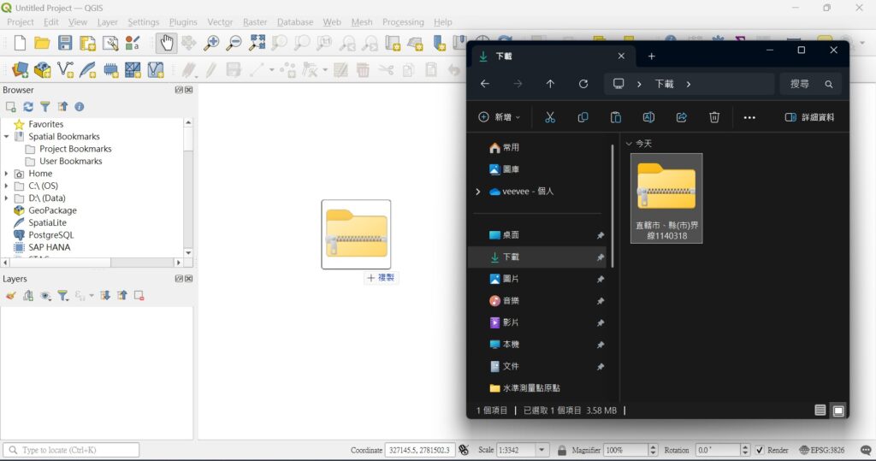
Task: Expand all in Layers panel
Action: tap(105, 296)
